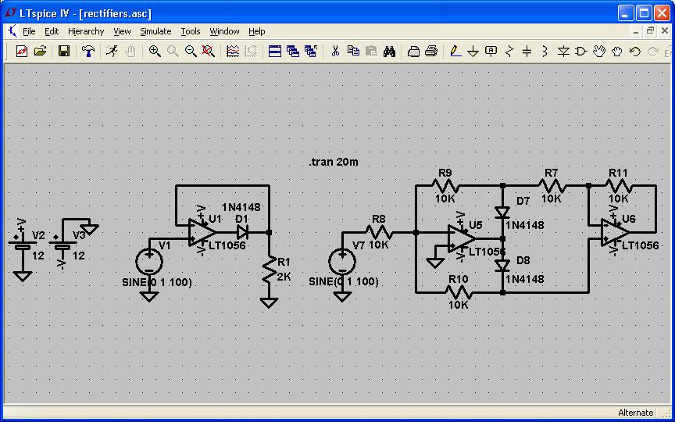Click the print setup icon

tap(413, 52)
